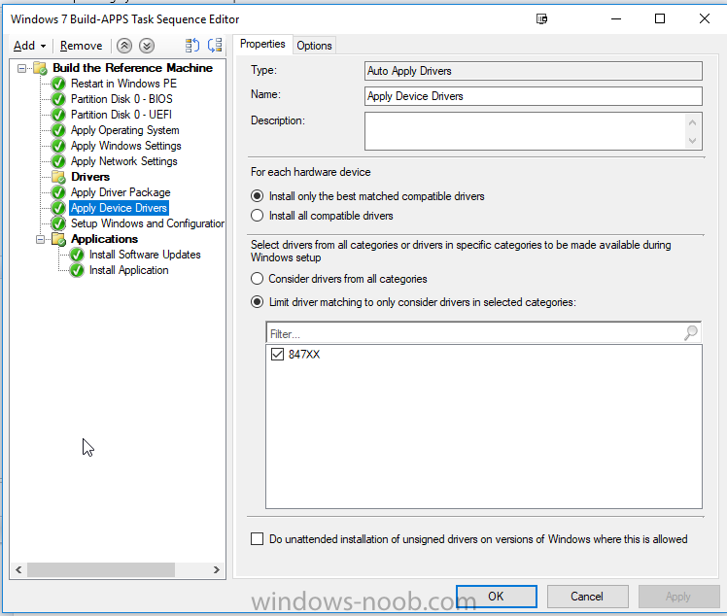The image size is (727, 616).
Task: Click the Applications group folder icon
Action: [58, 239]
